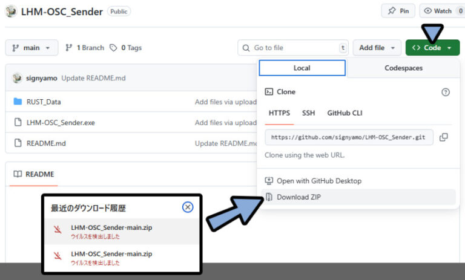Click the Go to file search field
The height and width of the screenshot is (280, 465).
pyautogui.click(x=293, y=48)
